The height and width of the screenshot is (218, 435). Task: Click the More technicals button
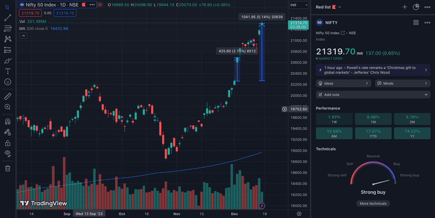coord(373,203)
